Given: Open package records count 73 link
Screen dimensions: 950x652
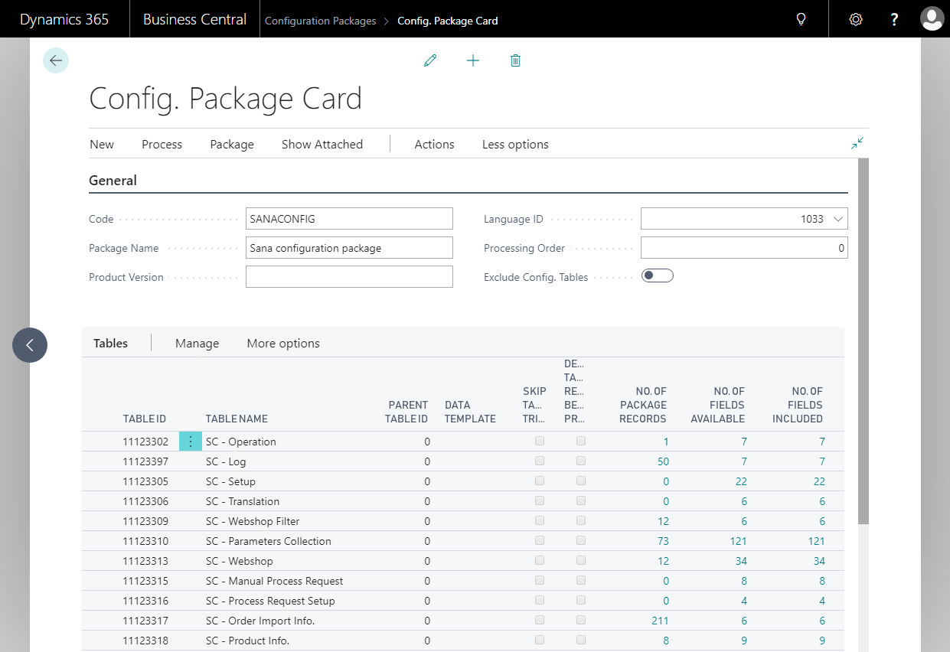Looking at the screenshot, I should pyautogui.click(x=663, y=541).
